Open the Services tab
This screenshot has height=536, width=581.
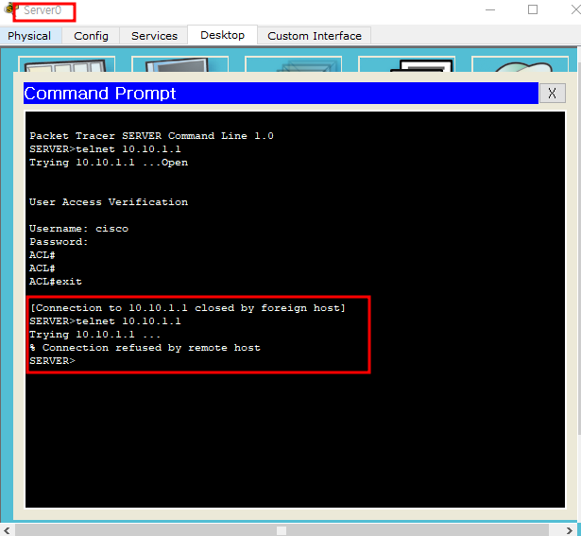click(154, 36)
